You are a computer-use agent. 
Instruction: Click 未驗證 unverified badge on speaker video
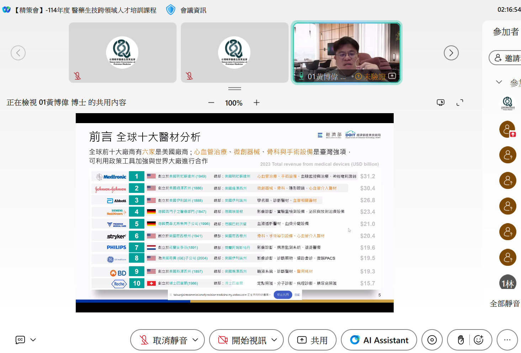tap(371, 77)
